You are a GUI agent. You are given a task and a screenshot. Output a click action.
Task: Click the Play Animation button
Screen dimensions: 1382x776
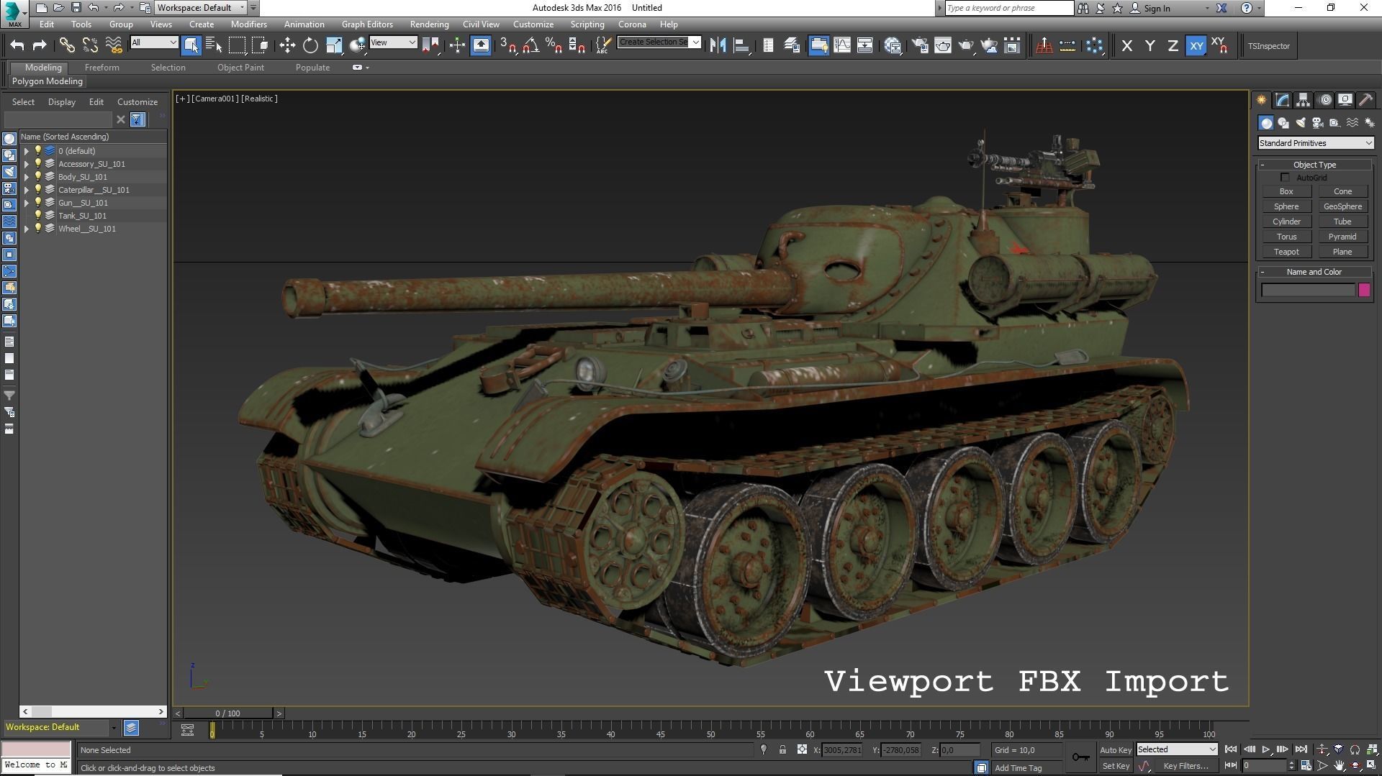pyautogui.click(x=1266, y=749)
